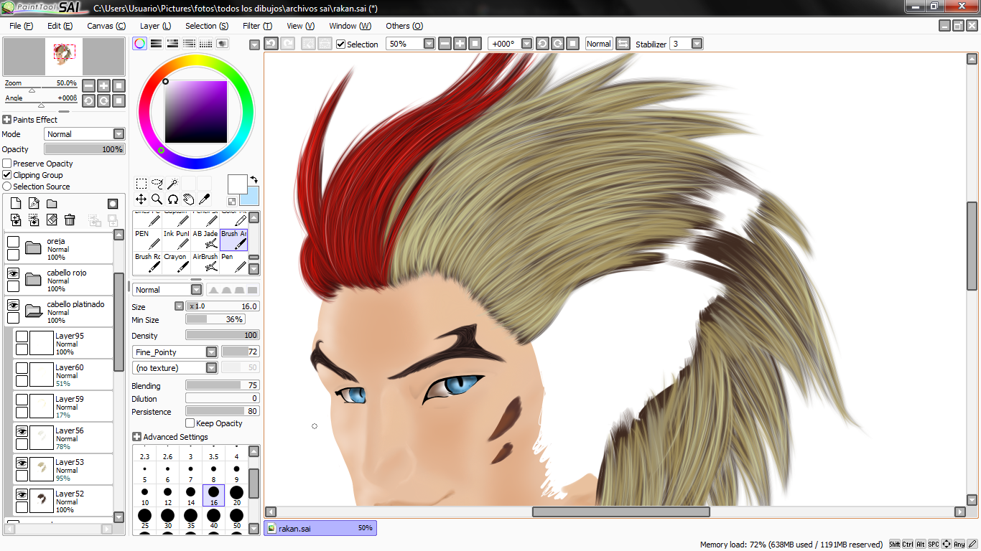
Task: Rotate view counterclockwise in top toolbar
Action: [541, 44]
